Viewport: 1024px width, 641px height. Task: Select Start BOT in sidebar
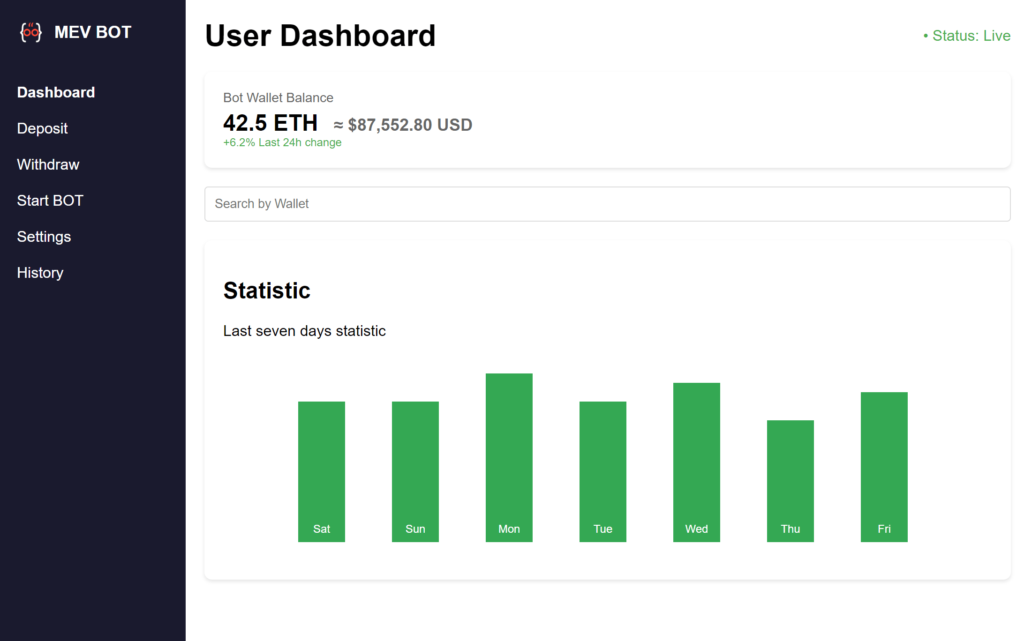click(x=50, y=201)
